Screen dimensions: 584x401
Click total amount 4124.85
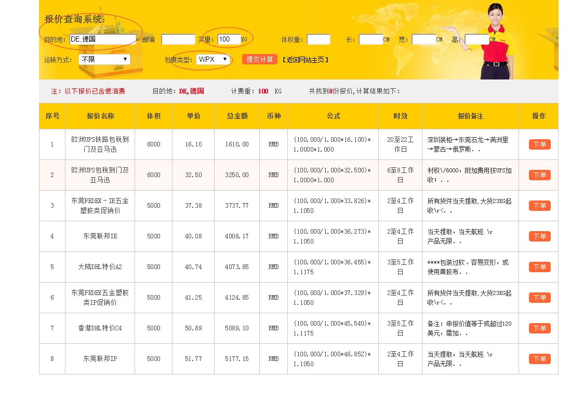237,298
